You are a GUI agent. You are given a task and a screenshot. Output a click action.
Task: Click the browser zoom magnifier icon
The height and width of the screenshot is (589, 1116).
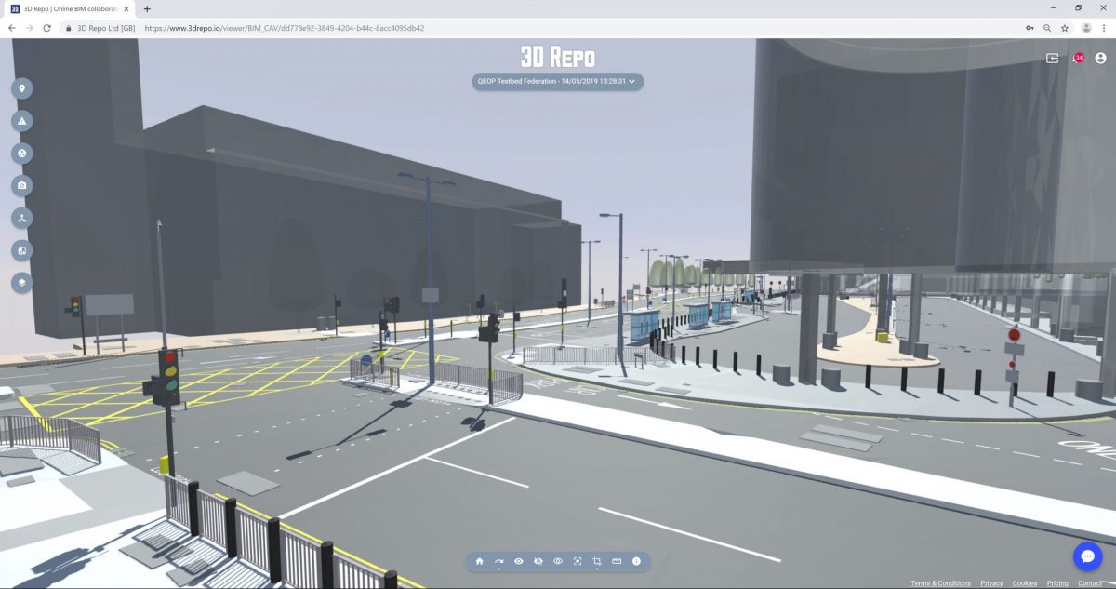[x=1047, y=28]
